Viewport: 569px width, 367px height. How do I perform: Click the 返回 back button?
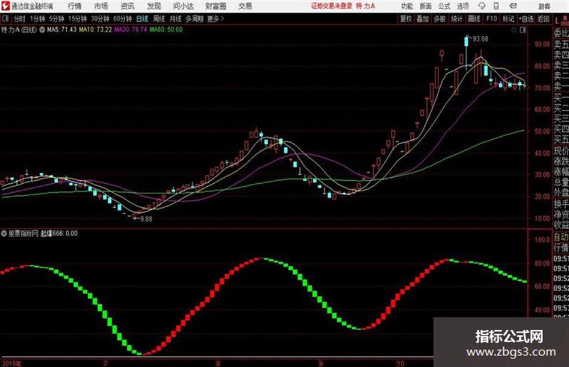point(543,19)
